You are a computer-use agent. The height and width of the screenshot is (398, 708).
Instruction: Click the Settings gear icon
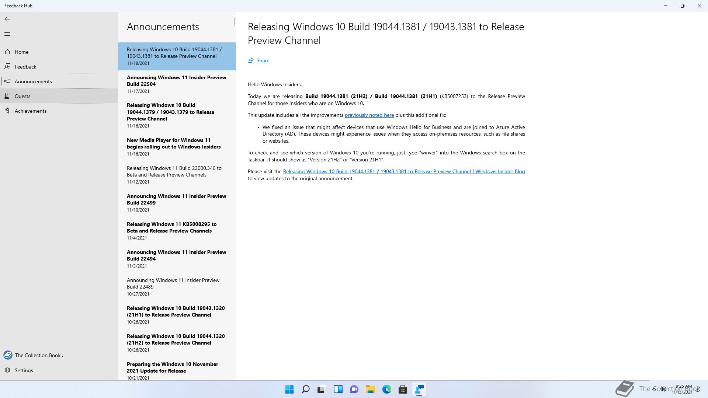[x=7, y=370]
